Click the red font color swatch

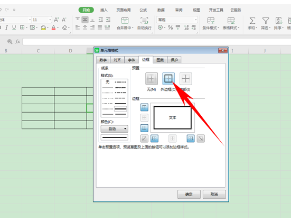(x=54, y=27)
